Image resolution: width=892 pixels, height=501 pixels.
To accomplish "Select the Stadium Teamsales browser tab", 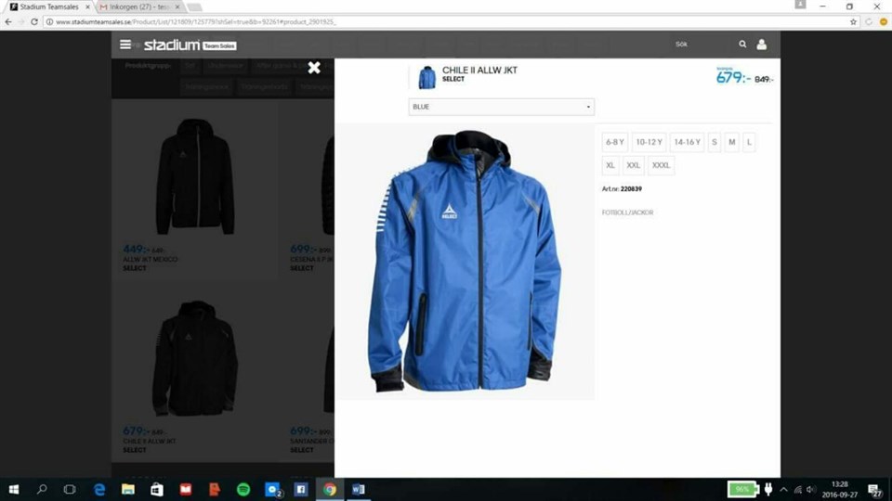I will (x=46, y=6).
